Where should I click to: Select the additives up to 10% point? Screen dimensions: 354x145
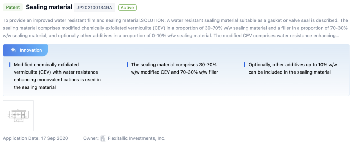coord(292,68)
